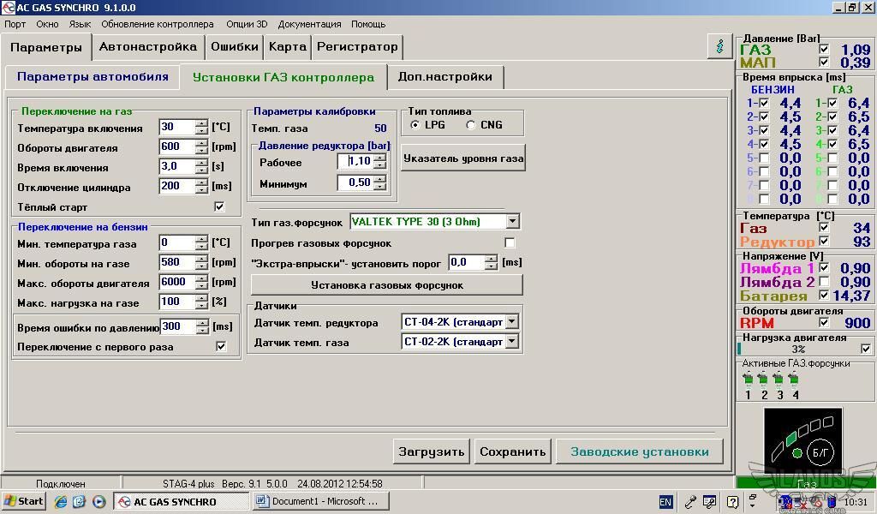Expand the Датчик темп. редуктора dropdown
877x514 pixels.
click(511, 322)
